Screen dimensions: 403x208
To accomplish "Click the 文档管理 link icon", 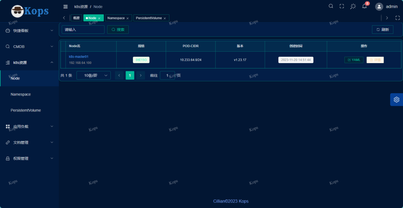I will pyautogui.click(x=8, y=143).
